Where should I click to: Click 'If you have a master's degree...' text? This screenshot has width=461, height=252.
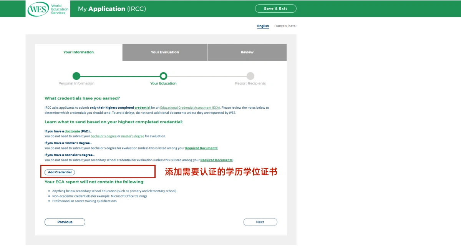[x=68, y=143]
